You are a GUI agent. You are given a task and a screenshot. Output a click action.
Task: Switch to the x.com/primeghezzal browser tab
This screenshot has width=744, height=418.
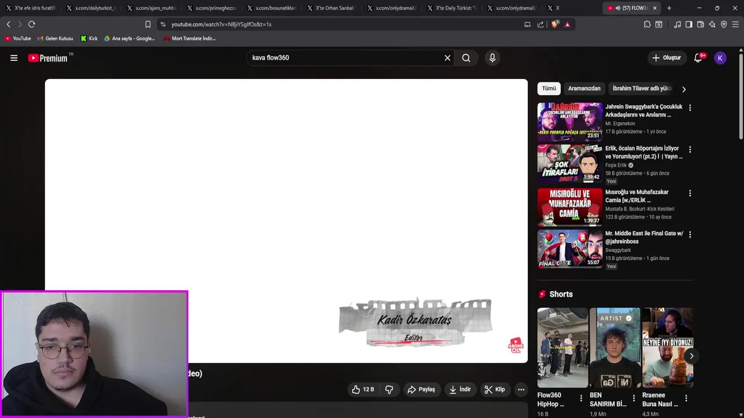click(211, 8)
